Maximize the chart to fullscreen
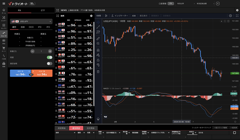Viewport: 240px width, 140px height. (x=237, y=16)
